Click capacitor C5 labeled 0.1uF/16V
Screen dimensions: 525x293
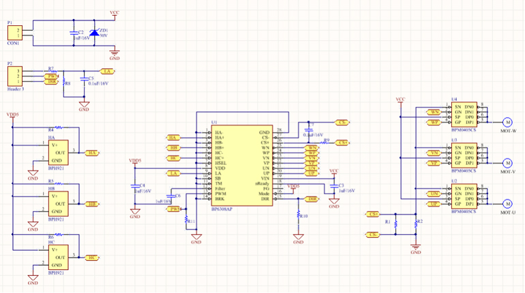click(x=84, y=80)
